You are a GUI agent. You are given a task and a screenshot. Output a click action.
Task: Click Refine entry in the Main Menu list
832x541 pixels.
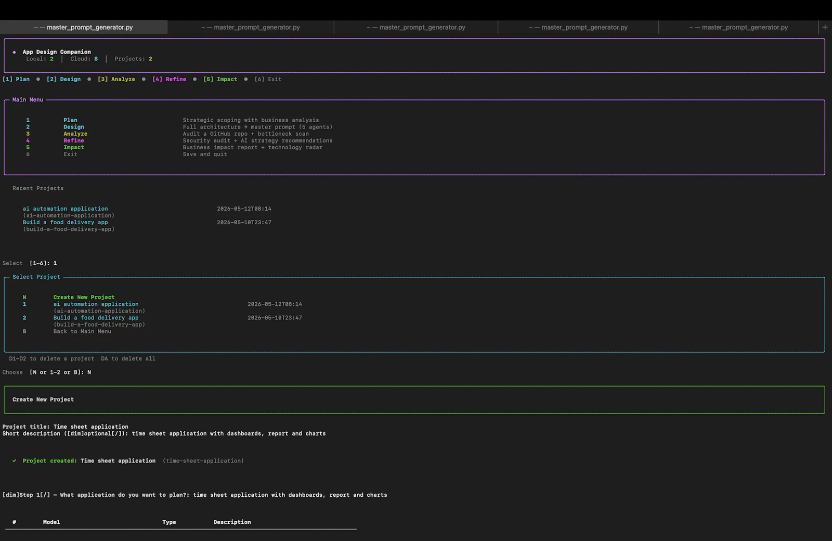pos(74,140)
